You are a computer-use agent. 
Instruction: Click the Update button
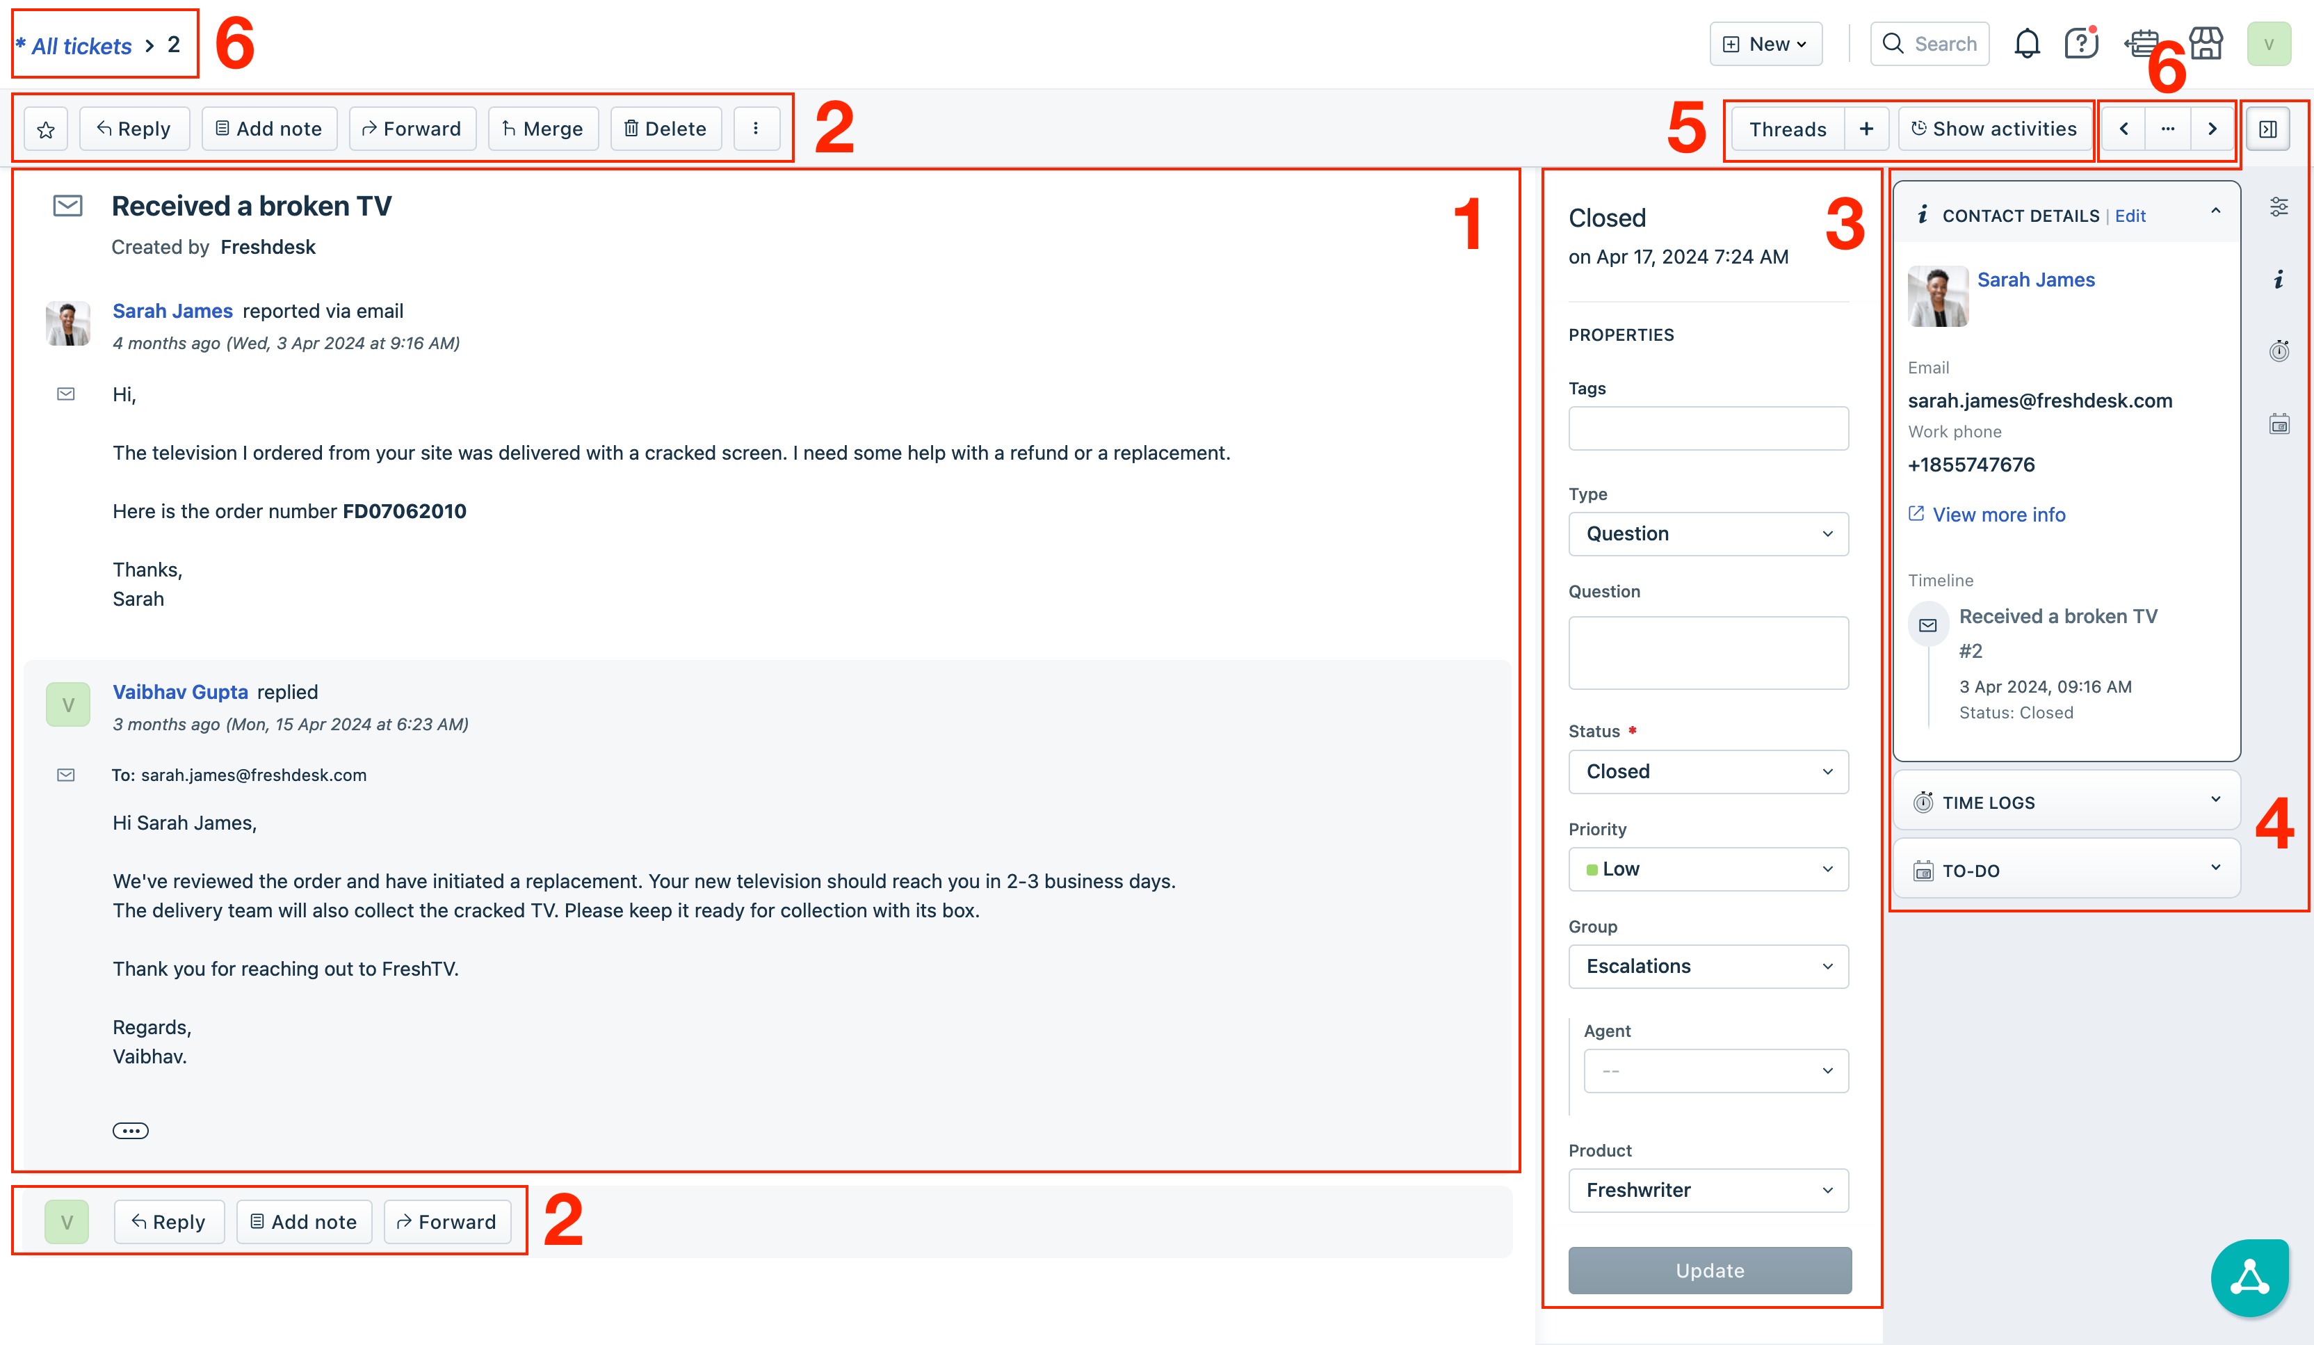[1710, 1271]
